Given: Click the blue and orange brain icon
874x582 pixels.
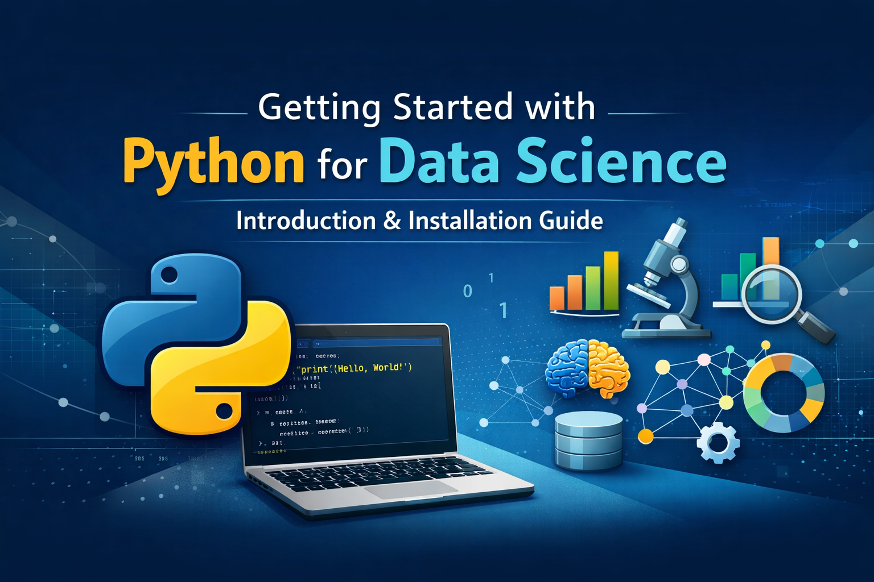Looking at the screenshot, I should coord(587,368).
